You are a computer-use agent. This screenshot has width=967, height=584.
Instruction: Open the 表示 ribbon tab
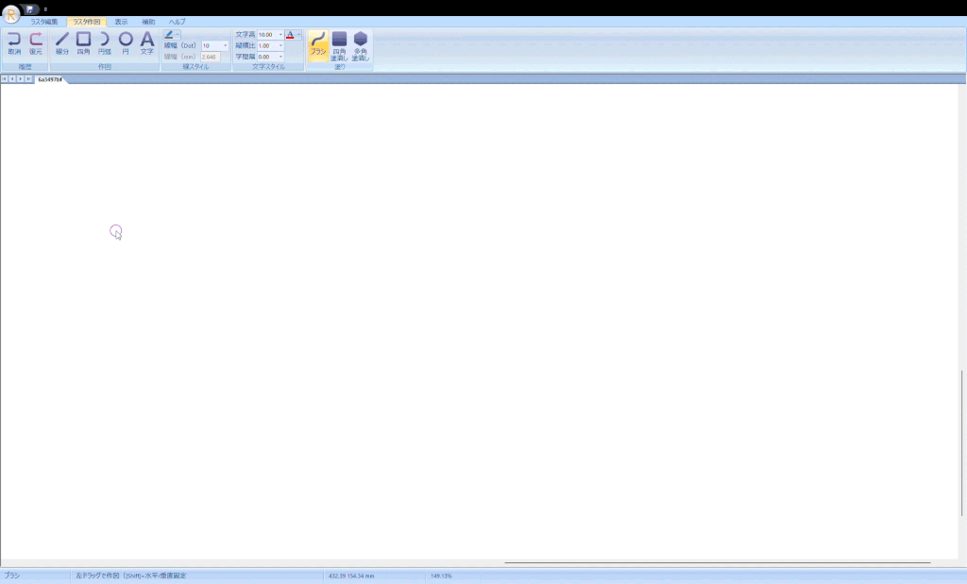click(121, 22)
